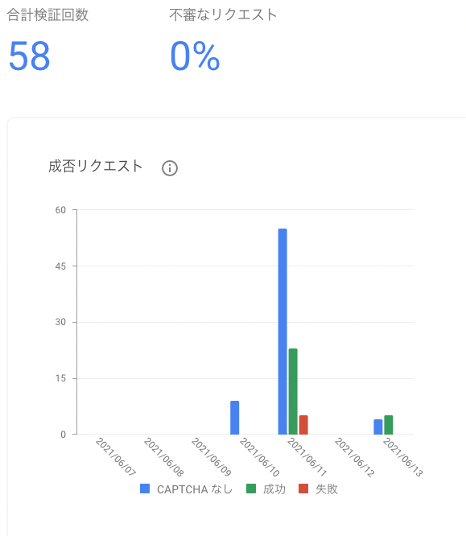Select the red 失敗 bar for 2021/06/11

point(303,425)
